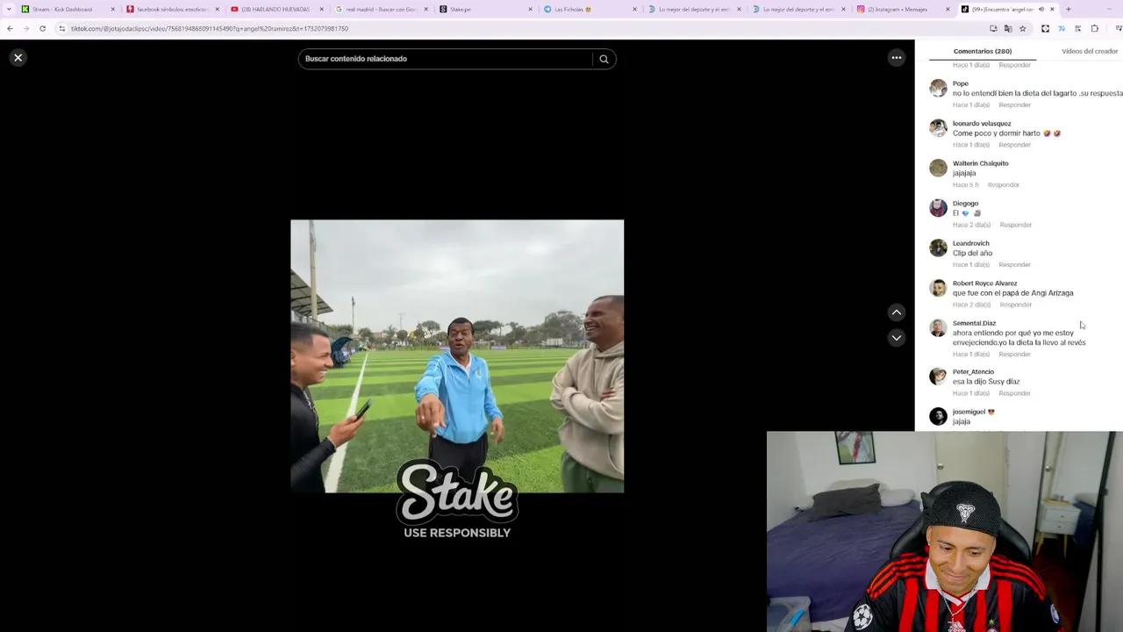
Task: Click comment text 'esa la dijo Susy díaz'
Action: click(986, 382)
